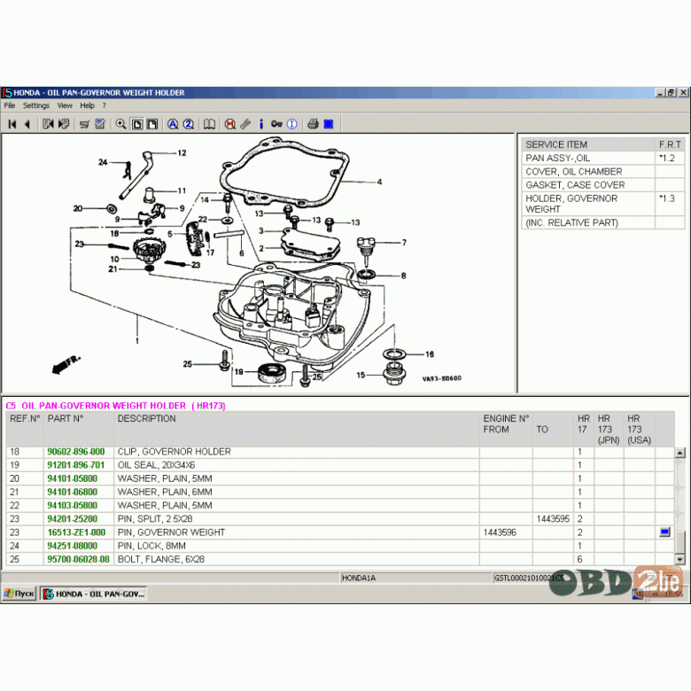Click the wrench service tool icon

coord(245,124)
